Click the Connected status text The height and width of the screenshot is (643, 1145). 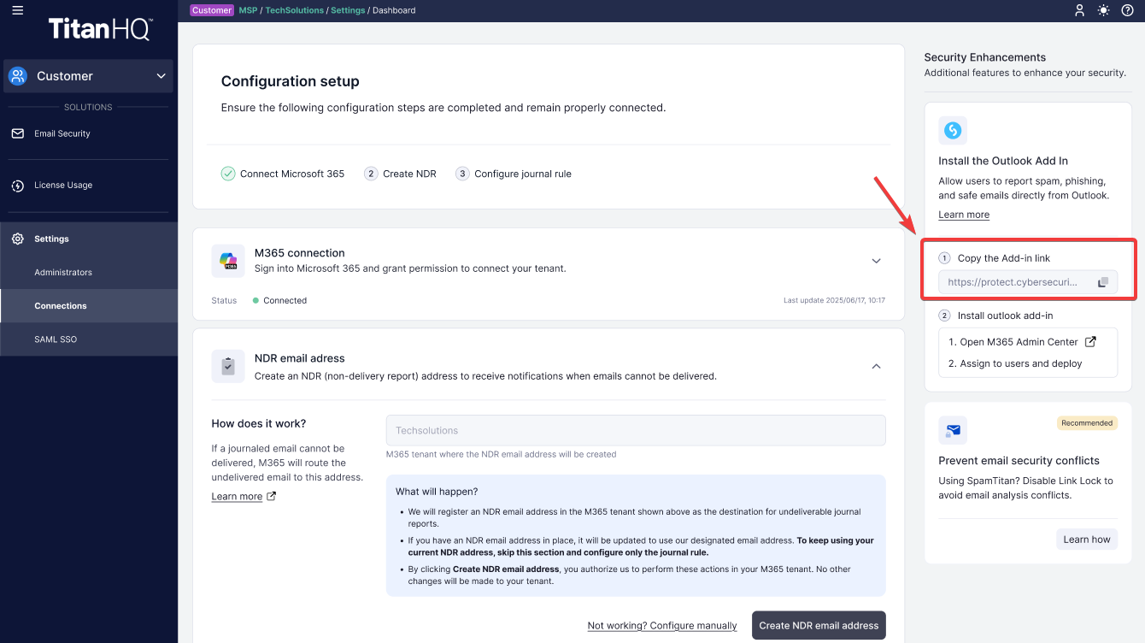pyautogui.click(x=285, y=301)
